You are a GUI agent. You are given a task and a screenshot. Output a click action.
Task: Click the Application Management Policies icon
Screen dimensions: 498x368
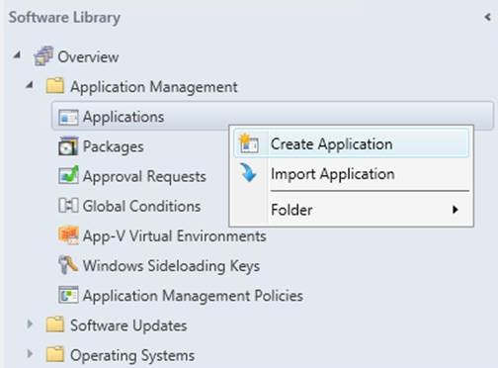click(x=68, y=295)
